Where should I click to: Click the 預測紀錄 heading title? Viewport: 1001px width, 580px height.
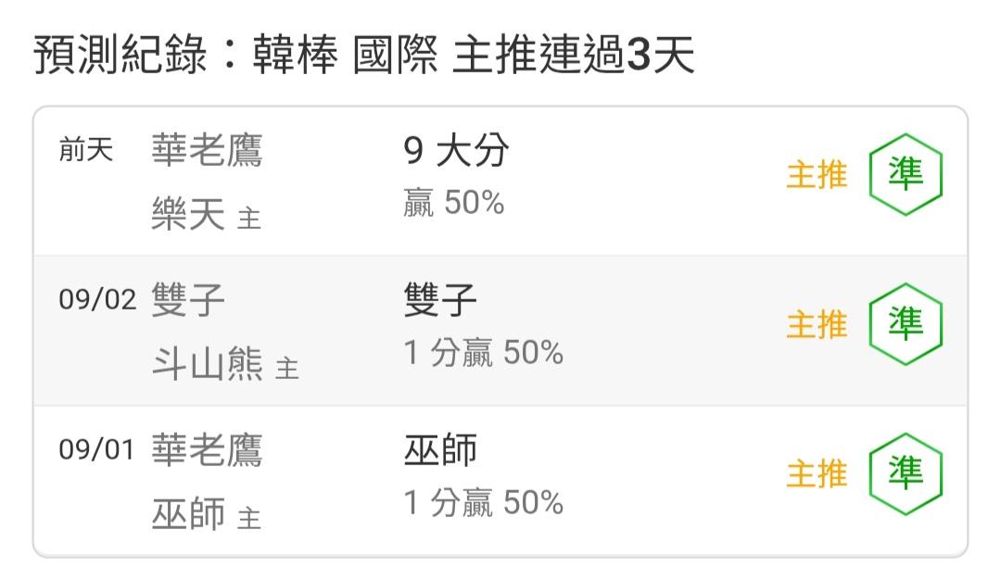(x=120, y=55)
